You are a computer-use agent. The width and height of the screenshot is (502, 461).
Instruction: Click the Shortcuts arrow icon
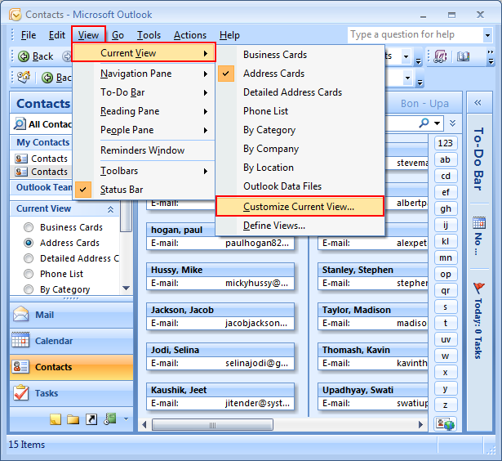pos(91,419)
